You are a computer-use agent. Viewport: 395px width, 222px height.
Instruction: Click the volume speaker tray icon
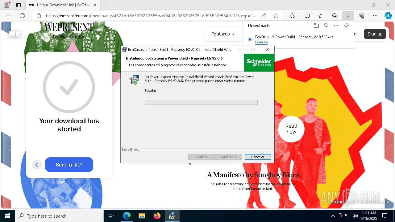355,216
